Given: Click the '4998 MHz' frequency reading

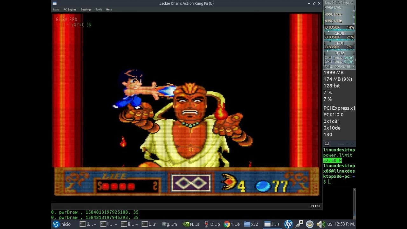Looking at the screenshot, I should pos(333,14).
